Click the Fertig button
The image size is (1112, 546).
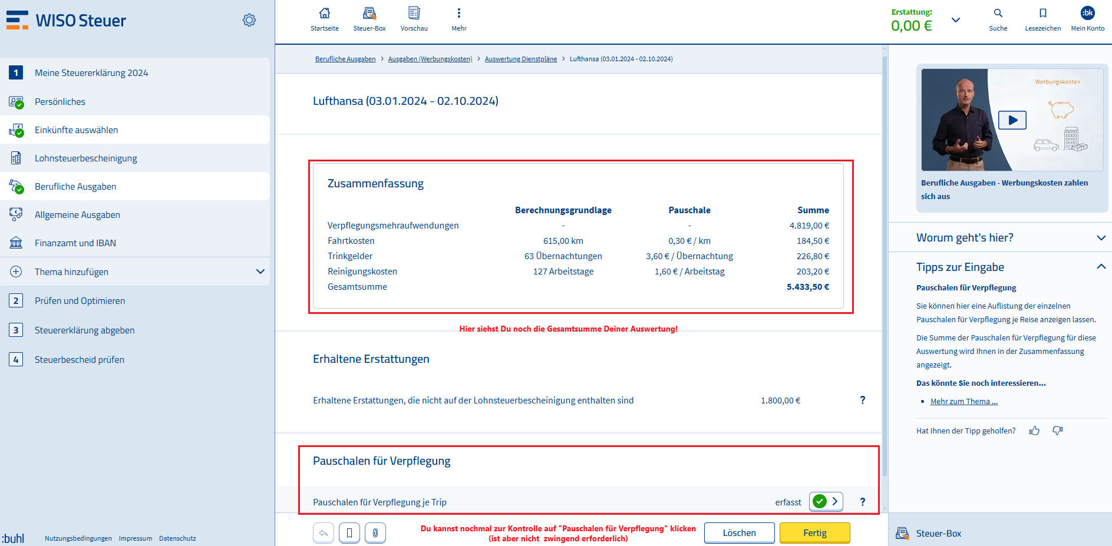point(815,532)
